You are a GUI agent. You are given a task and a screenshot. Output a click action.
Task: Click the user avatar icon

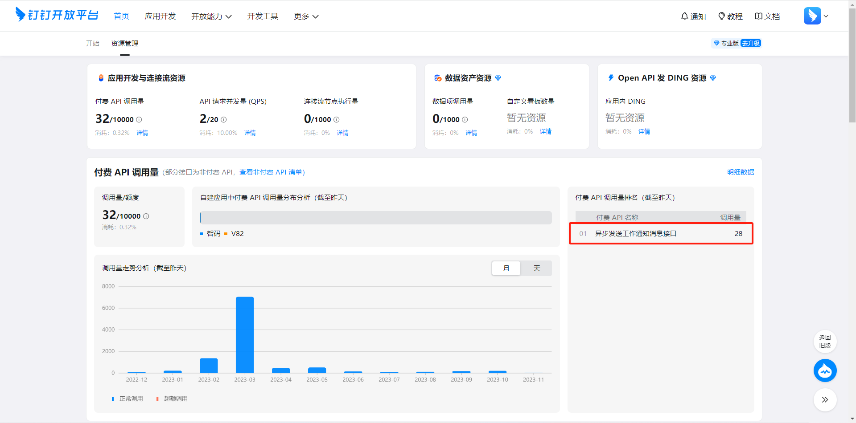[812, 16]
